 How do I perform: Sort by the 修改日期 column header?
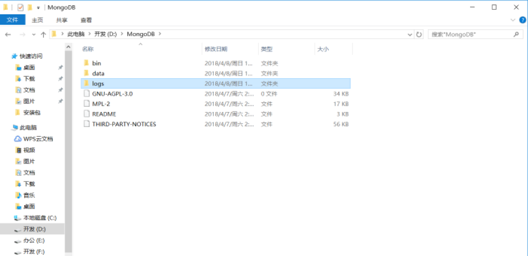click(x=230, y=49)
